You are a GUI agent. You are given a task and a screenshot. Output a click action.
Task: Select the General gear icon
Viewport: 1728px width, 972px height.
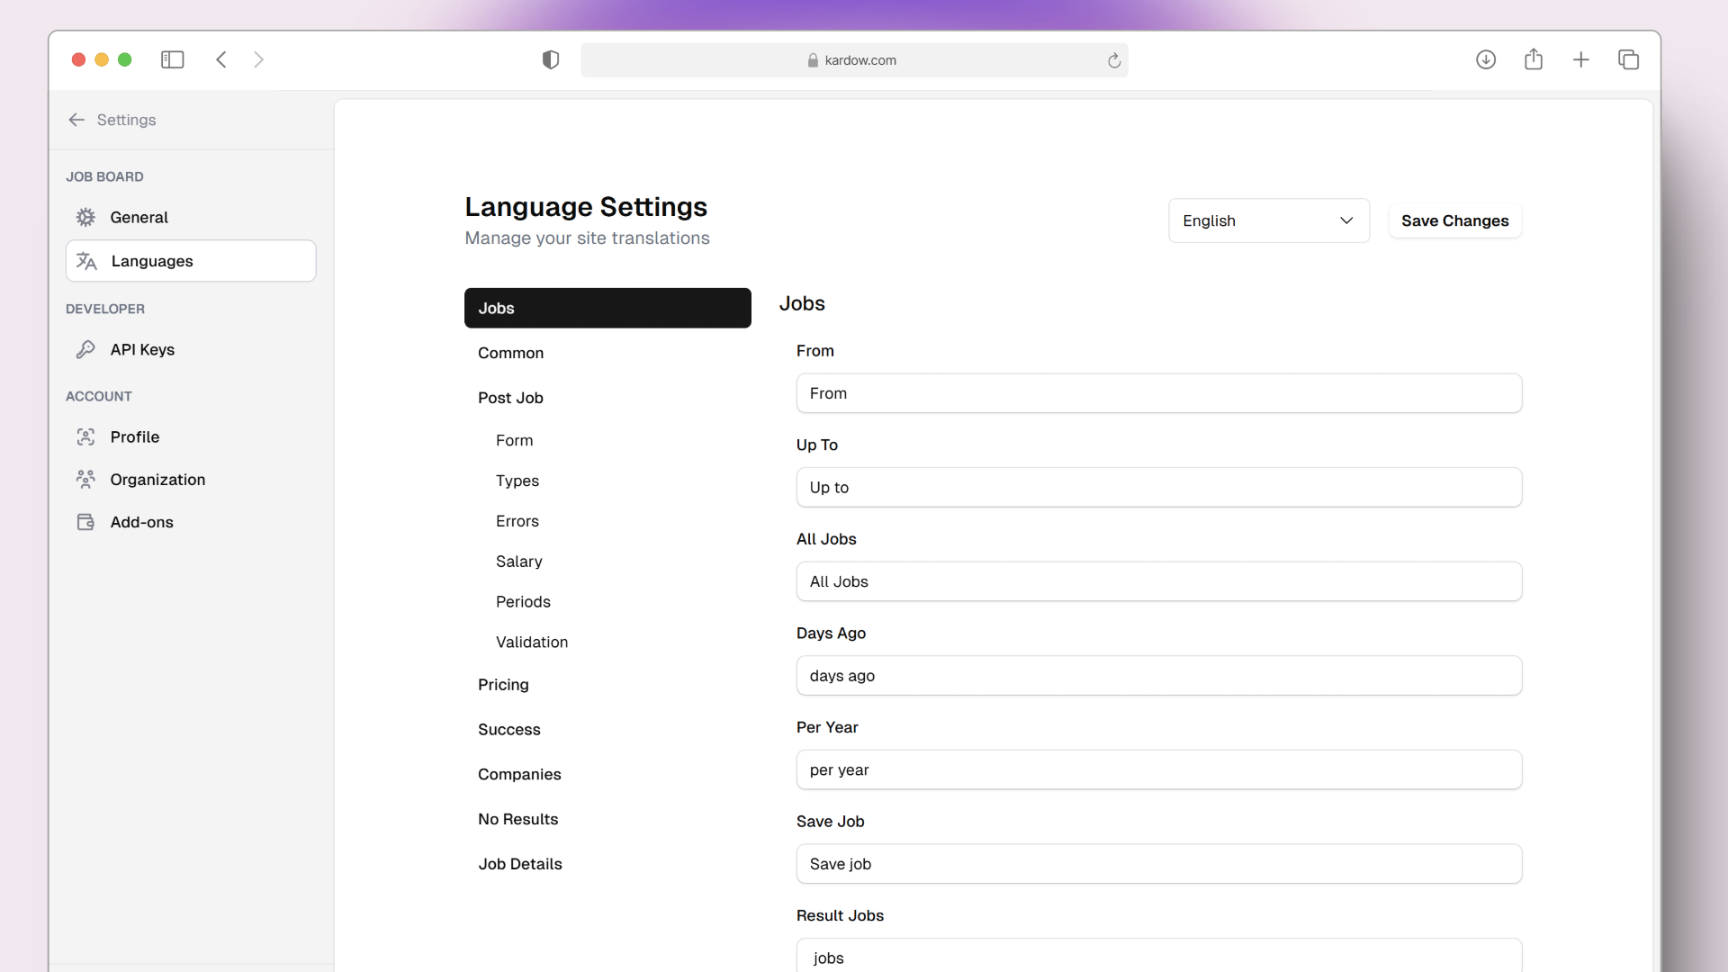[x=85, y=217]
